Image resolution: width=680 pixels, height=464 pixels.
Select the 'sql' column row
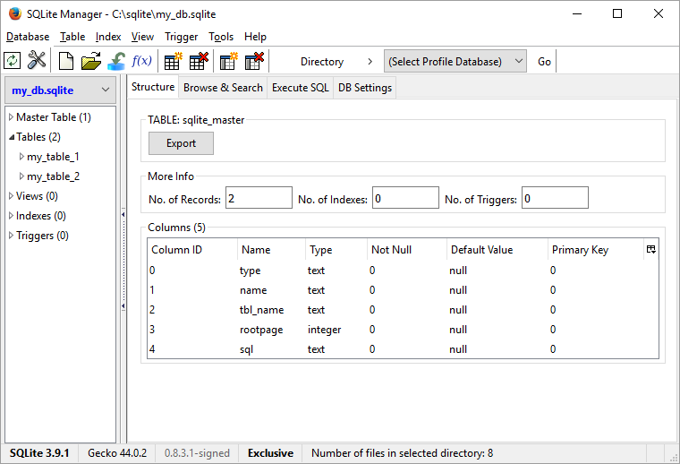tap(403, 349)
